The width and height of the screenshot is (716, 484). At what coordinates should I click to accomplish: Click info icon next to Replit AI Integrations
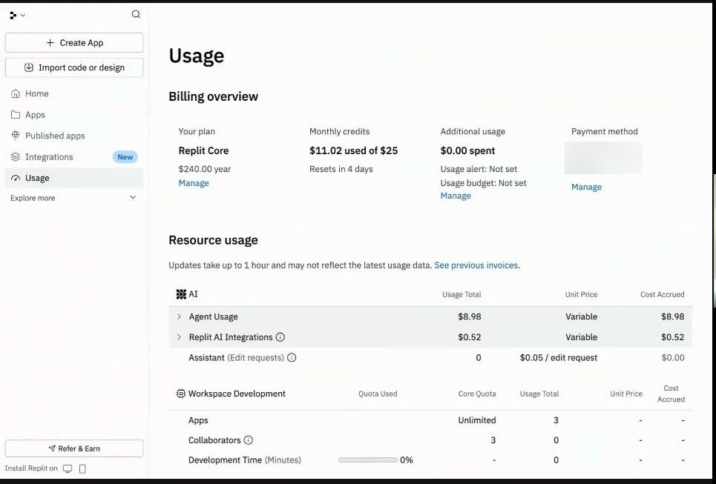tap(280, 337)
